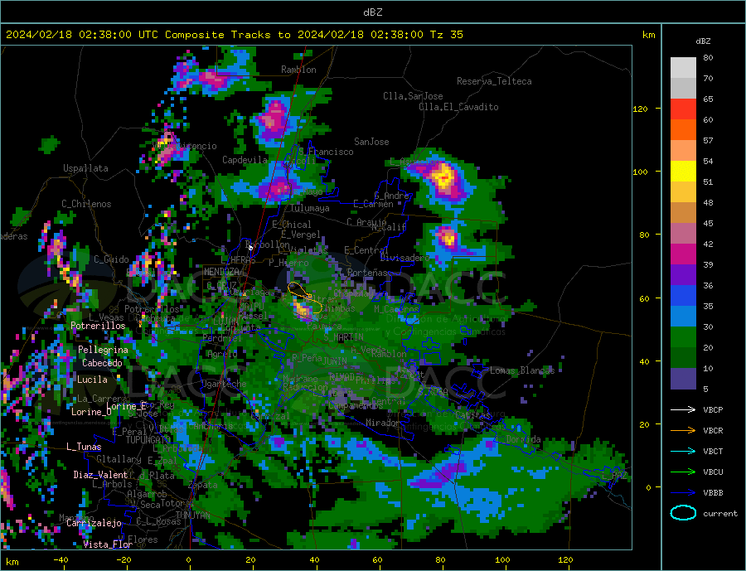
Task: Select the light blue 35-30 dBZ swatch
Action: coord(683,317)
